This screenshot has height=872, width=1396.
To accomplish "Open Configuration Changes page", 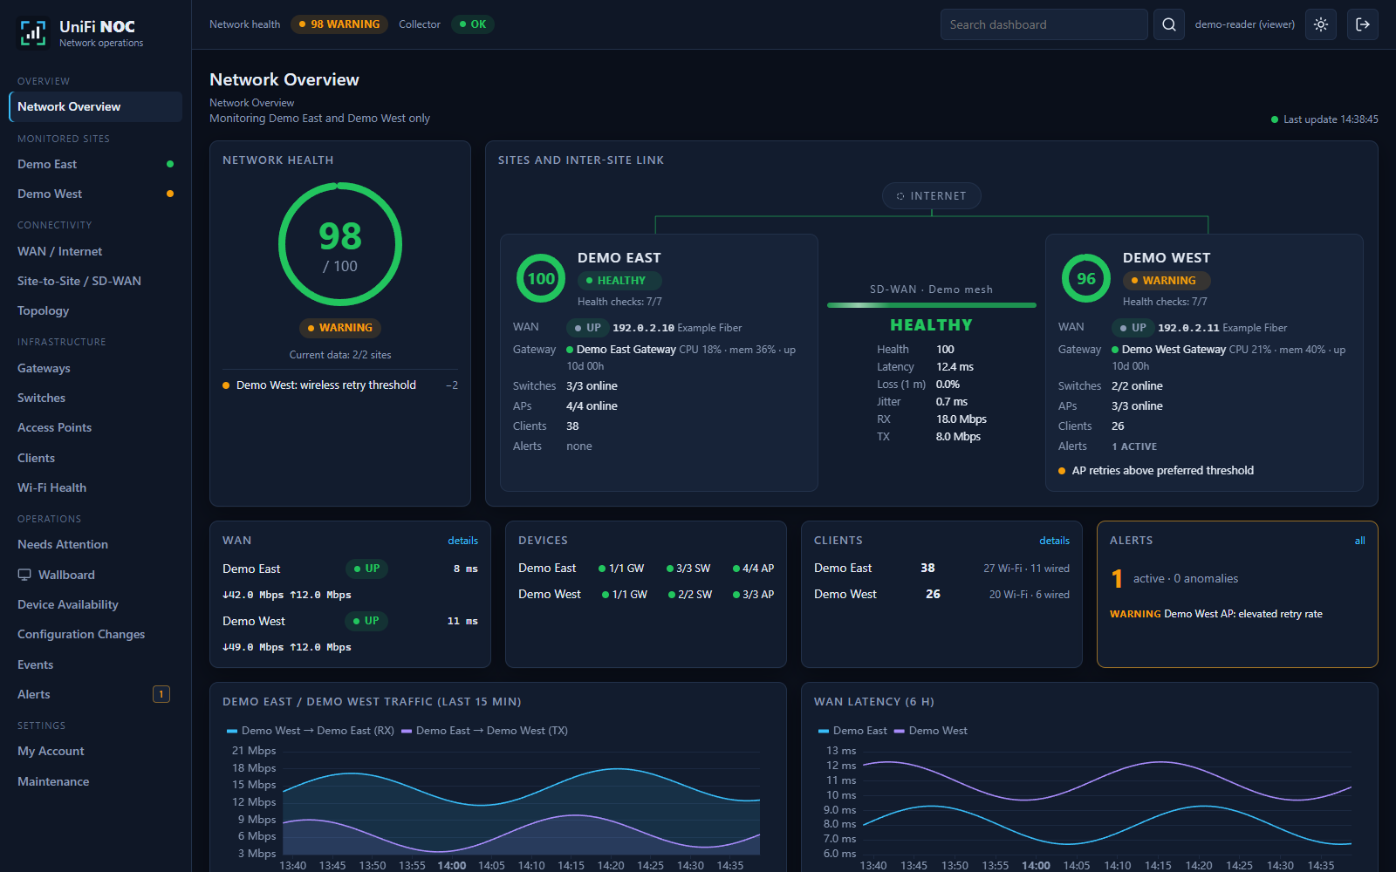I will (96, 634).
